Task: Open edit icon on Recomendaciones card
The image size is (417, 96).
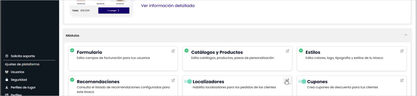Action: pyautogui.click(x=173, y=80)
